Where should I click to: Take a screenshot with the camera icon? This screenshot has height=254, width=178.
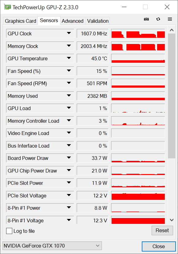click(146, 19)
